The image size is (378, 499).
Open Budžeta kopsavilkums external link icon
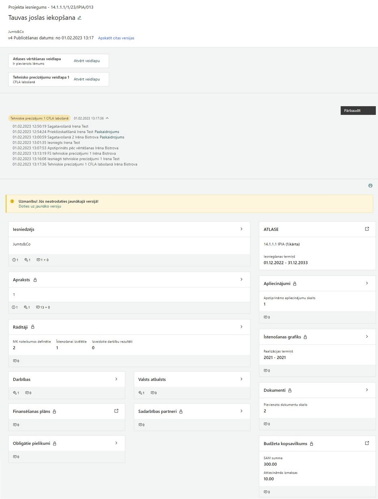tap(367, 443)
